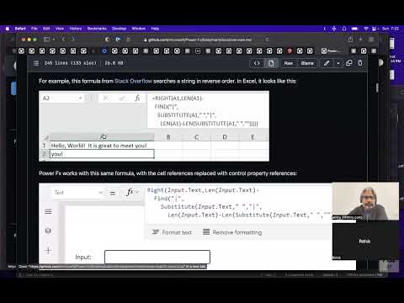Open the History menu
The width and height of the screenshot is (404, 303).
(76, 29)
